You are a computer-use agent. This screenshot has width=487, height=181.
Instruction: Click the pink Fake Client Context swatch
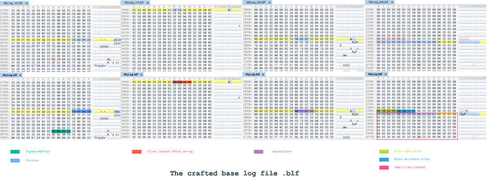[x=384, y=167]
